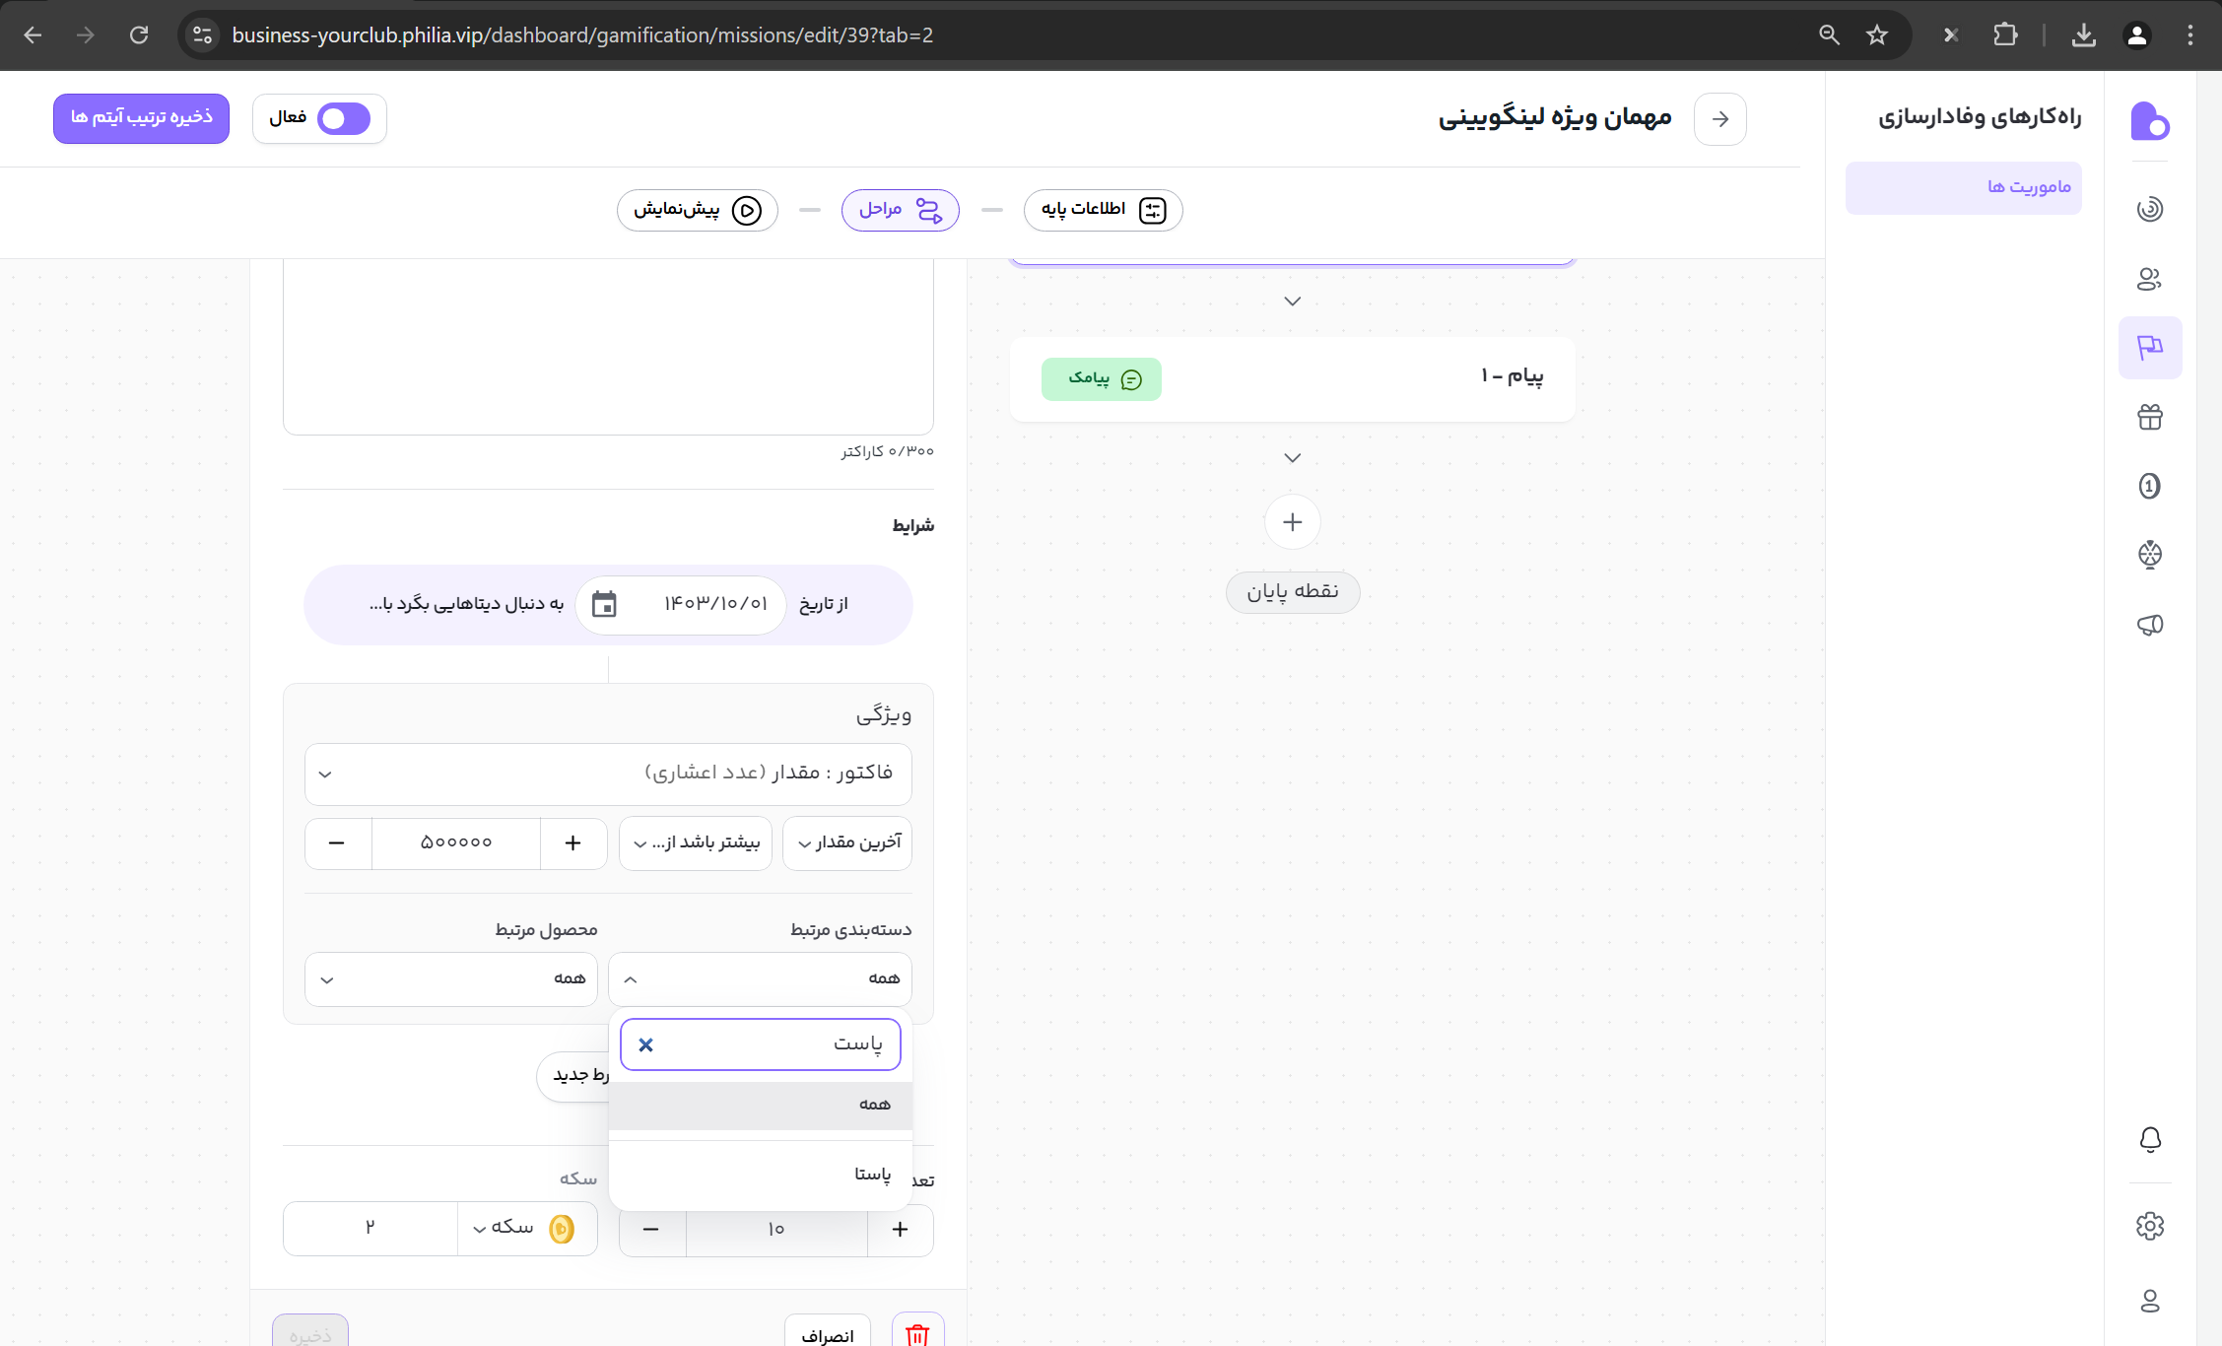Open the settings gear in sidebar
2222x1346 pixels.
click(x=2149, y=1226)
